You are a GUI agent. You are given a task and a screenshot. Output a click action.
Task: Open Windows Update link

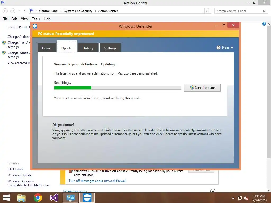[x=20, y=175]
